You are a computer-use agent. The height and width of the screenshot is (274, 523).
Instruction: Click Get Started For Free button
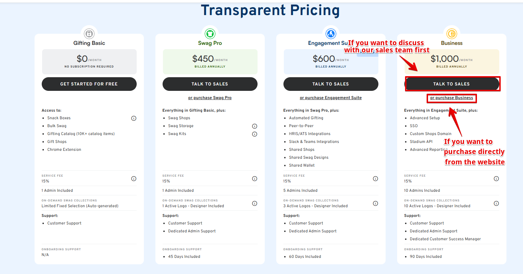[x=89, y=84]
